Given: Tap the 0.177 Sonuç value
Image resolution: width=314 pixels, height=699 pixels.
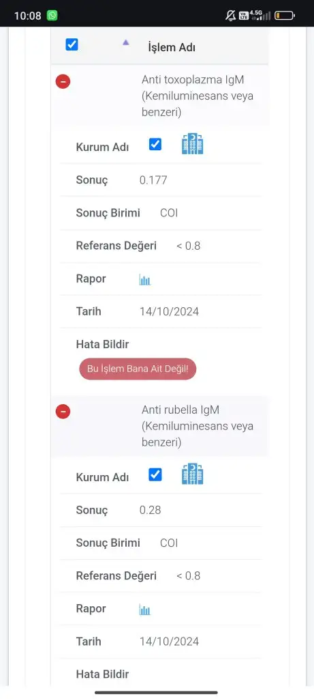Looking at the screenshot, I should point(153,180).
